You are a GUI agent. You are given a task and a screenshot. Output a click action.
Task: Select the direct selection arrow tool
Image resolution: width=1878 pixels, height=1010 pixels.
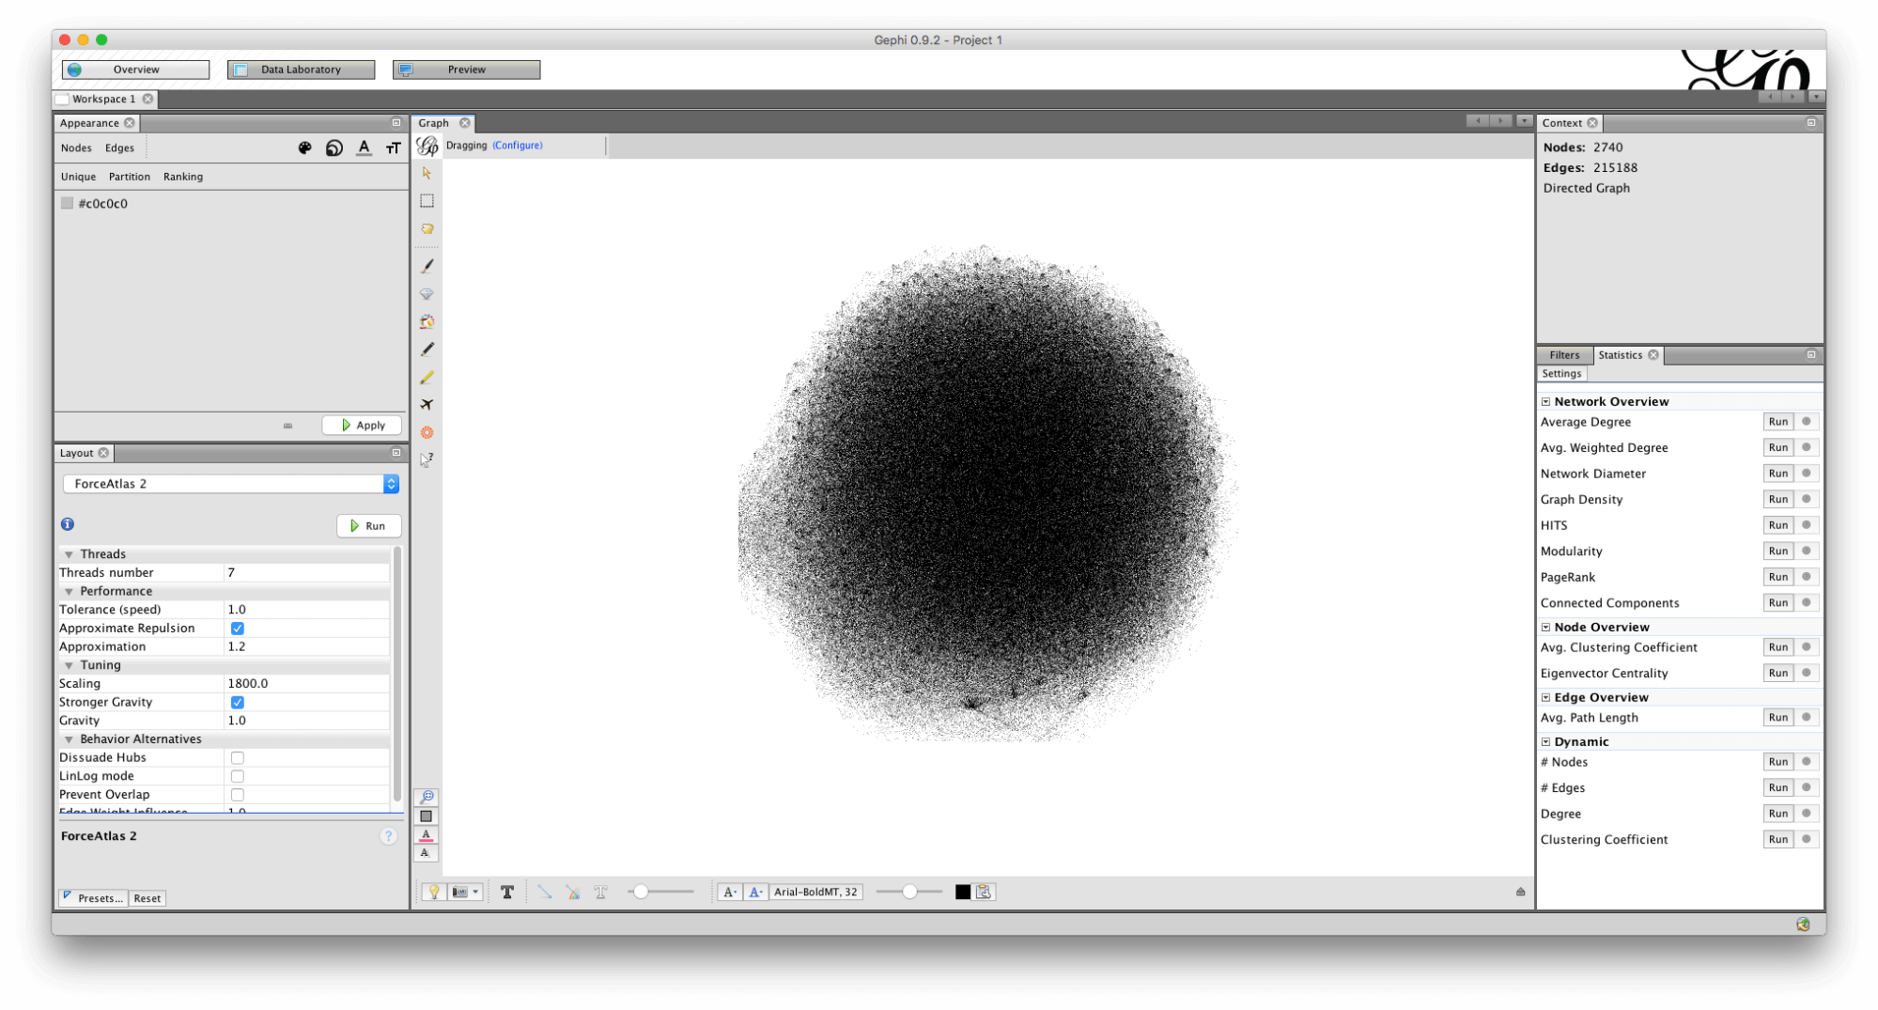pos(427,174)
